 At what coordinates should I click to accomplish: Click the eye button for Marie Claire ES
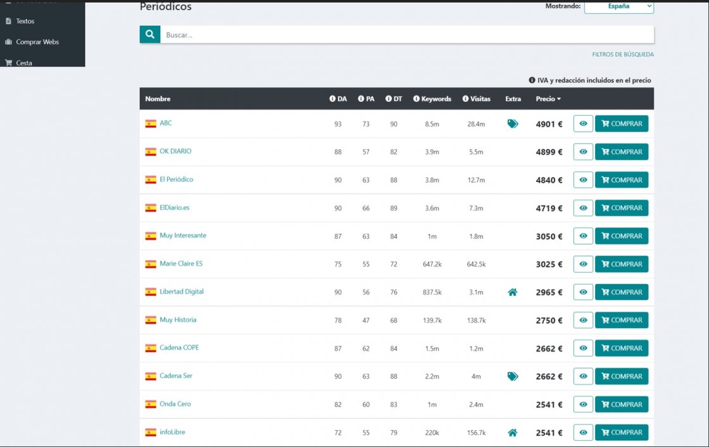583,264
